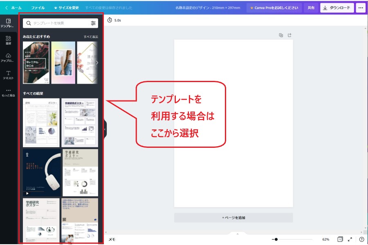The height and width of the screenshot is (245, 368).
Task: Open the アップロード uploads panel
Action: click(8, 58)
